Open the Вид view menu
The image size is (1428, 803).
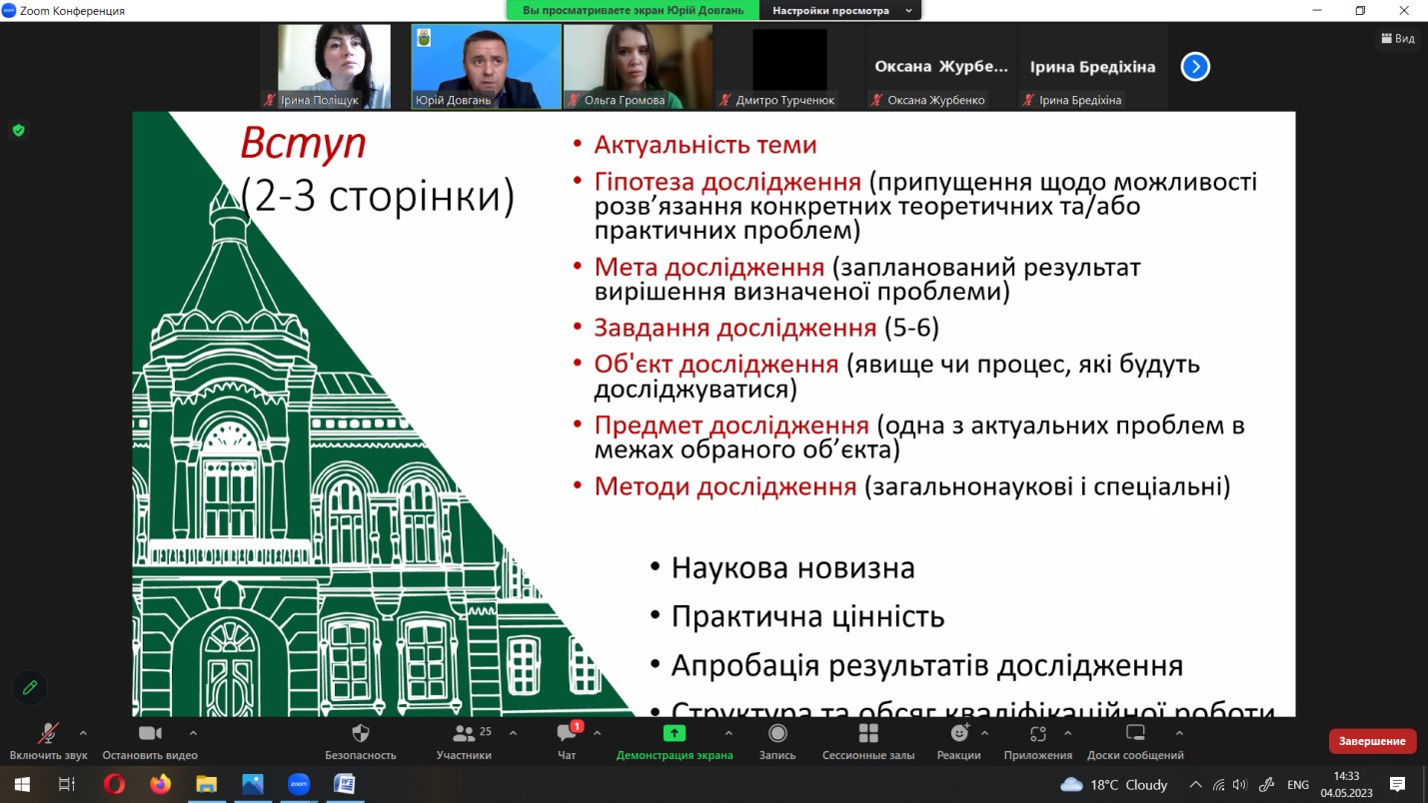click(1397, 38)
